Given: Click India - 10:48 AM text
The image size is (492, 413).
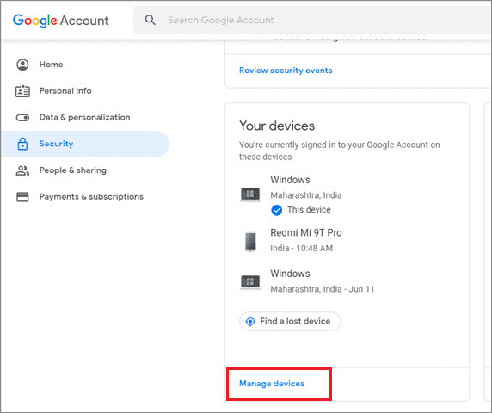Looking at the screenshot, I should [x=302, y=249].
